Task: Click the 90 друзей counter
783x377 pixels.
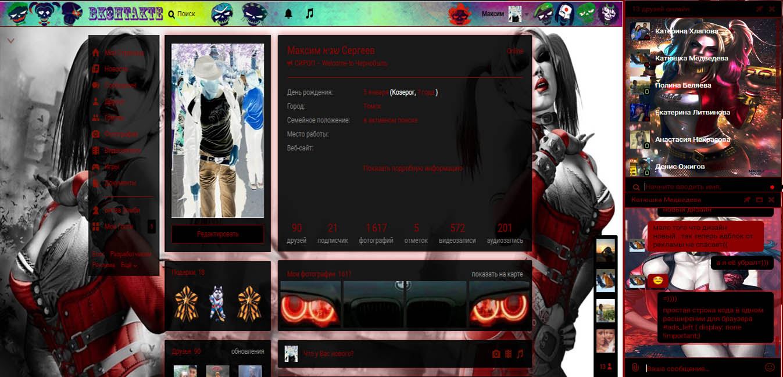Action: [296, 234]
